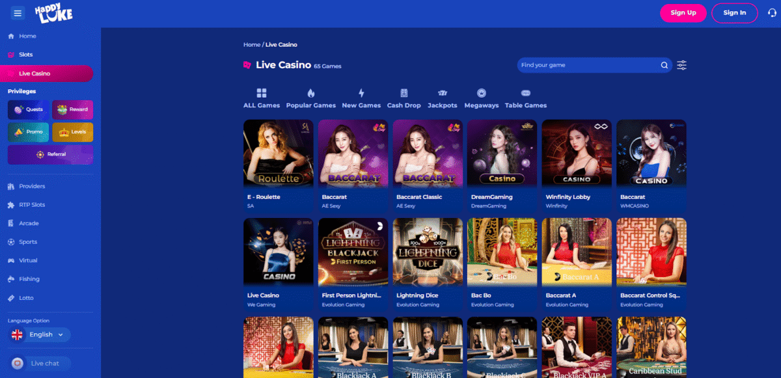The height and width of the screenshot is (378, 781).
Task: Click the Lotto ticket icon
Action: [x=11, y=298]
